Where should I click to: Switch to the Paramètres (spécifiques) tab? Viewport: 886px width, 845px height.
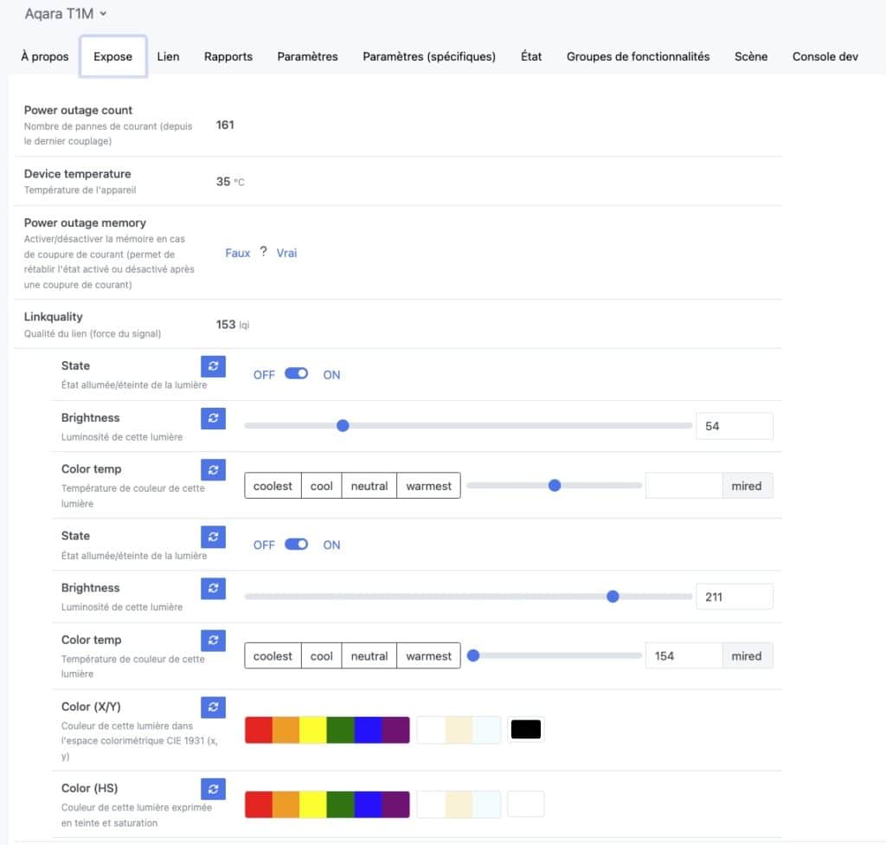coord(429,56)
